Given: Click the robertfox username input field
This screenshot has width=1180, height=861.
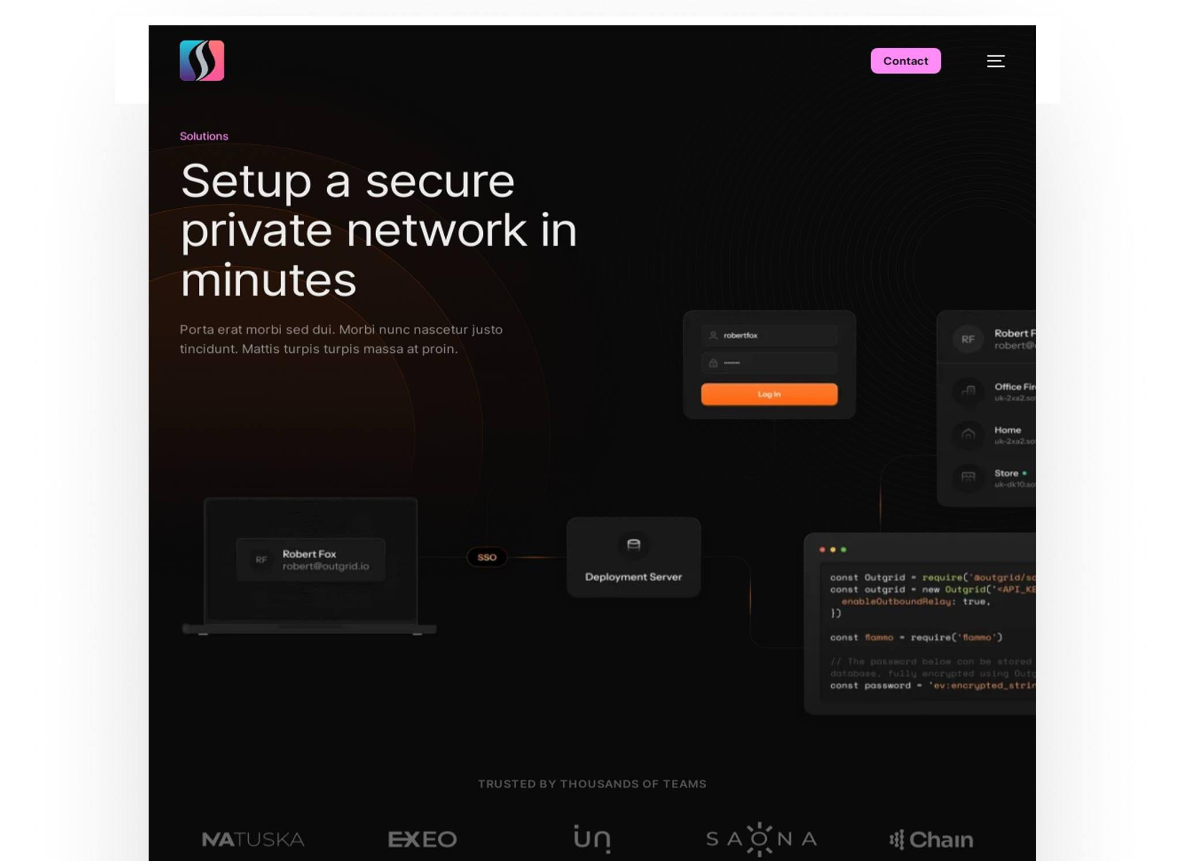Looking at the screenshot, I should [767, 335].
